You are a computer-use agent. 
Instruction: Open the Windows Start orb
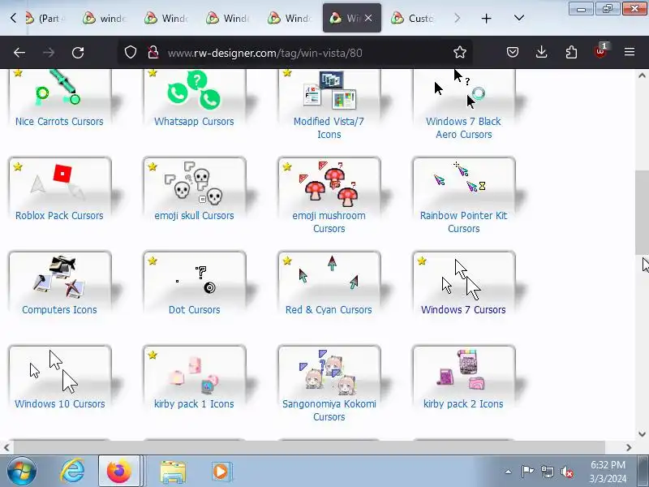22,471
